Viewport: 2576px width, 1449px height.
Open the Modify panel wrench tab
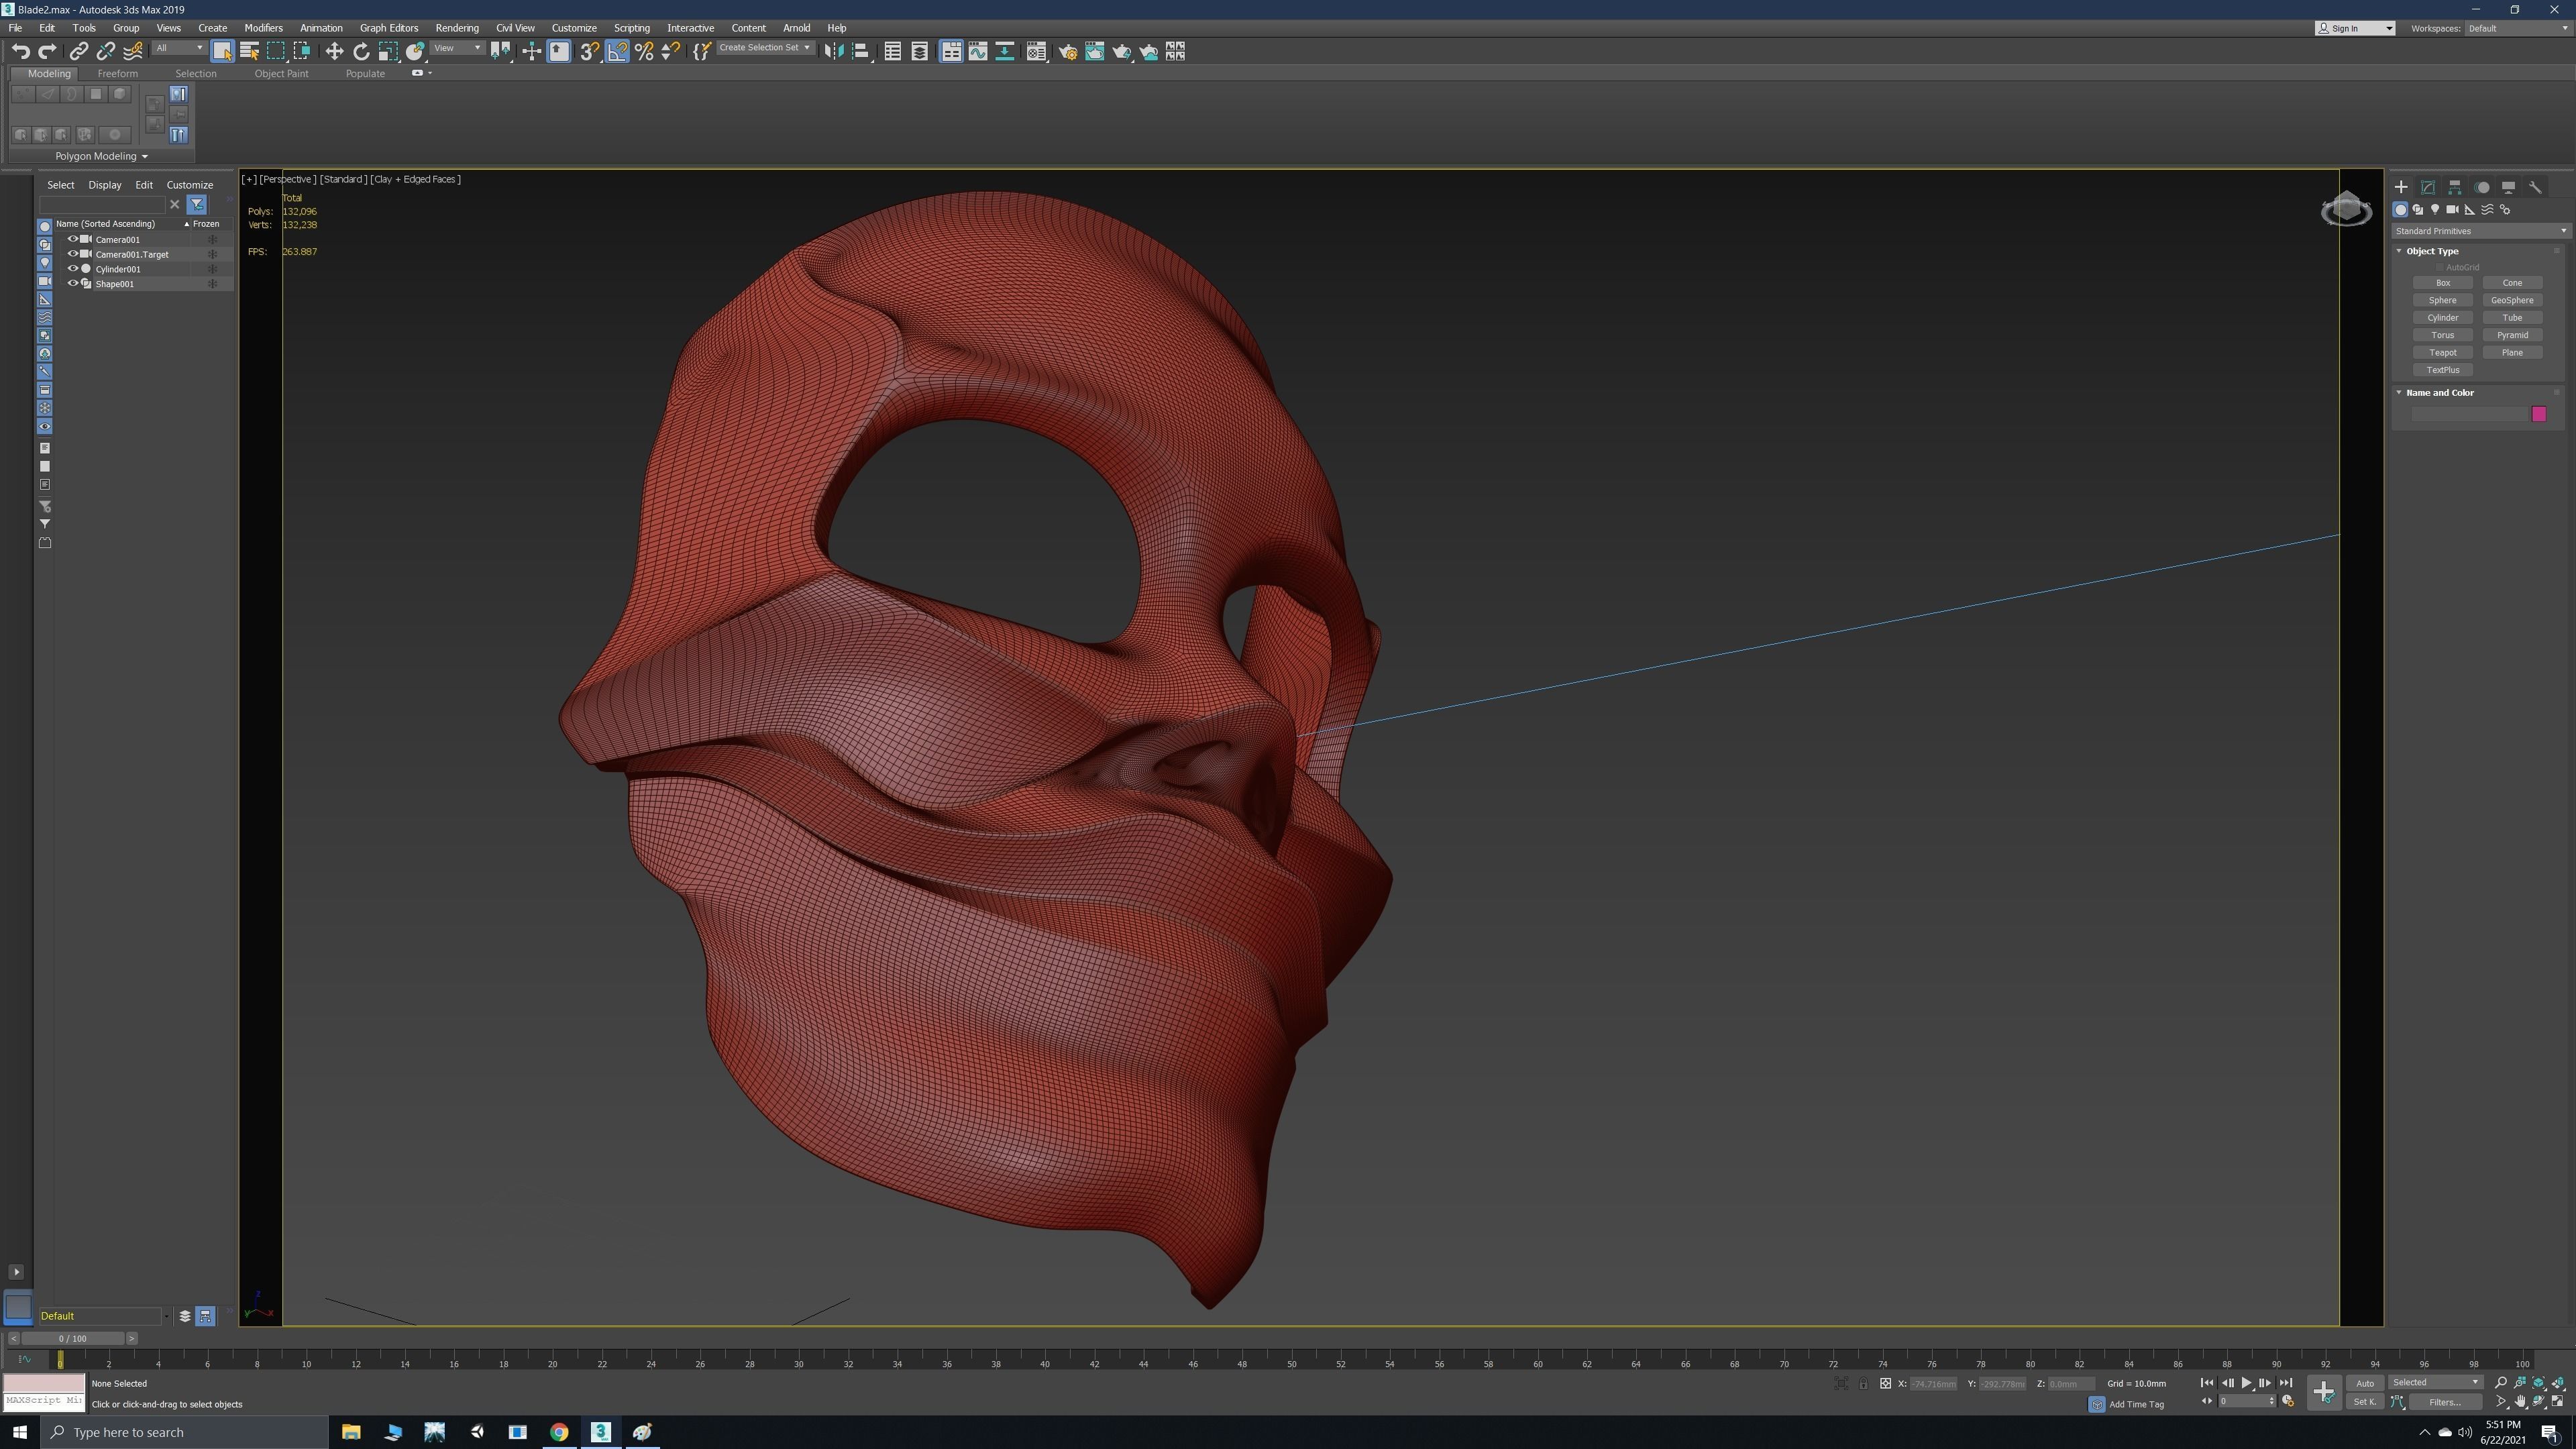(2537, 187)
